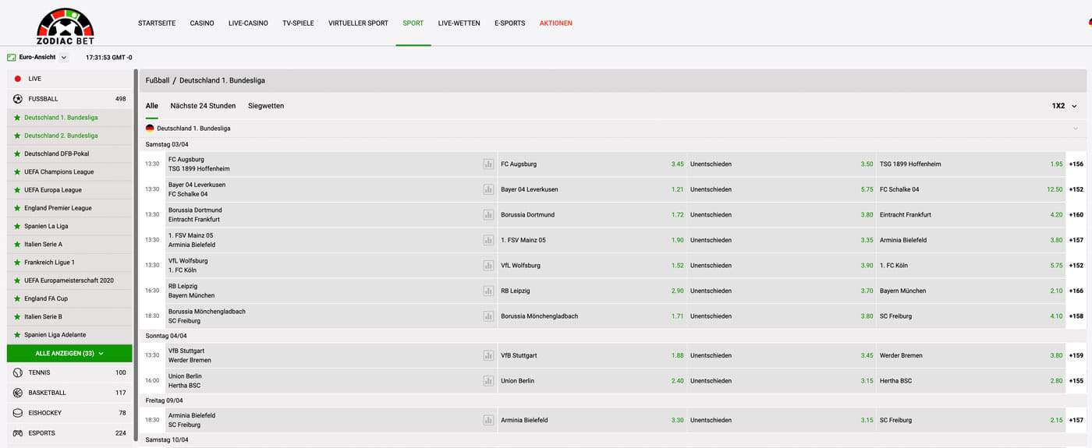Open the Fußball breadcrumb link
The image size is (1092, 448).
pyautogui.click(x=158, y=80)
